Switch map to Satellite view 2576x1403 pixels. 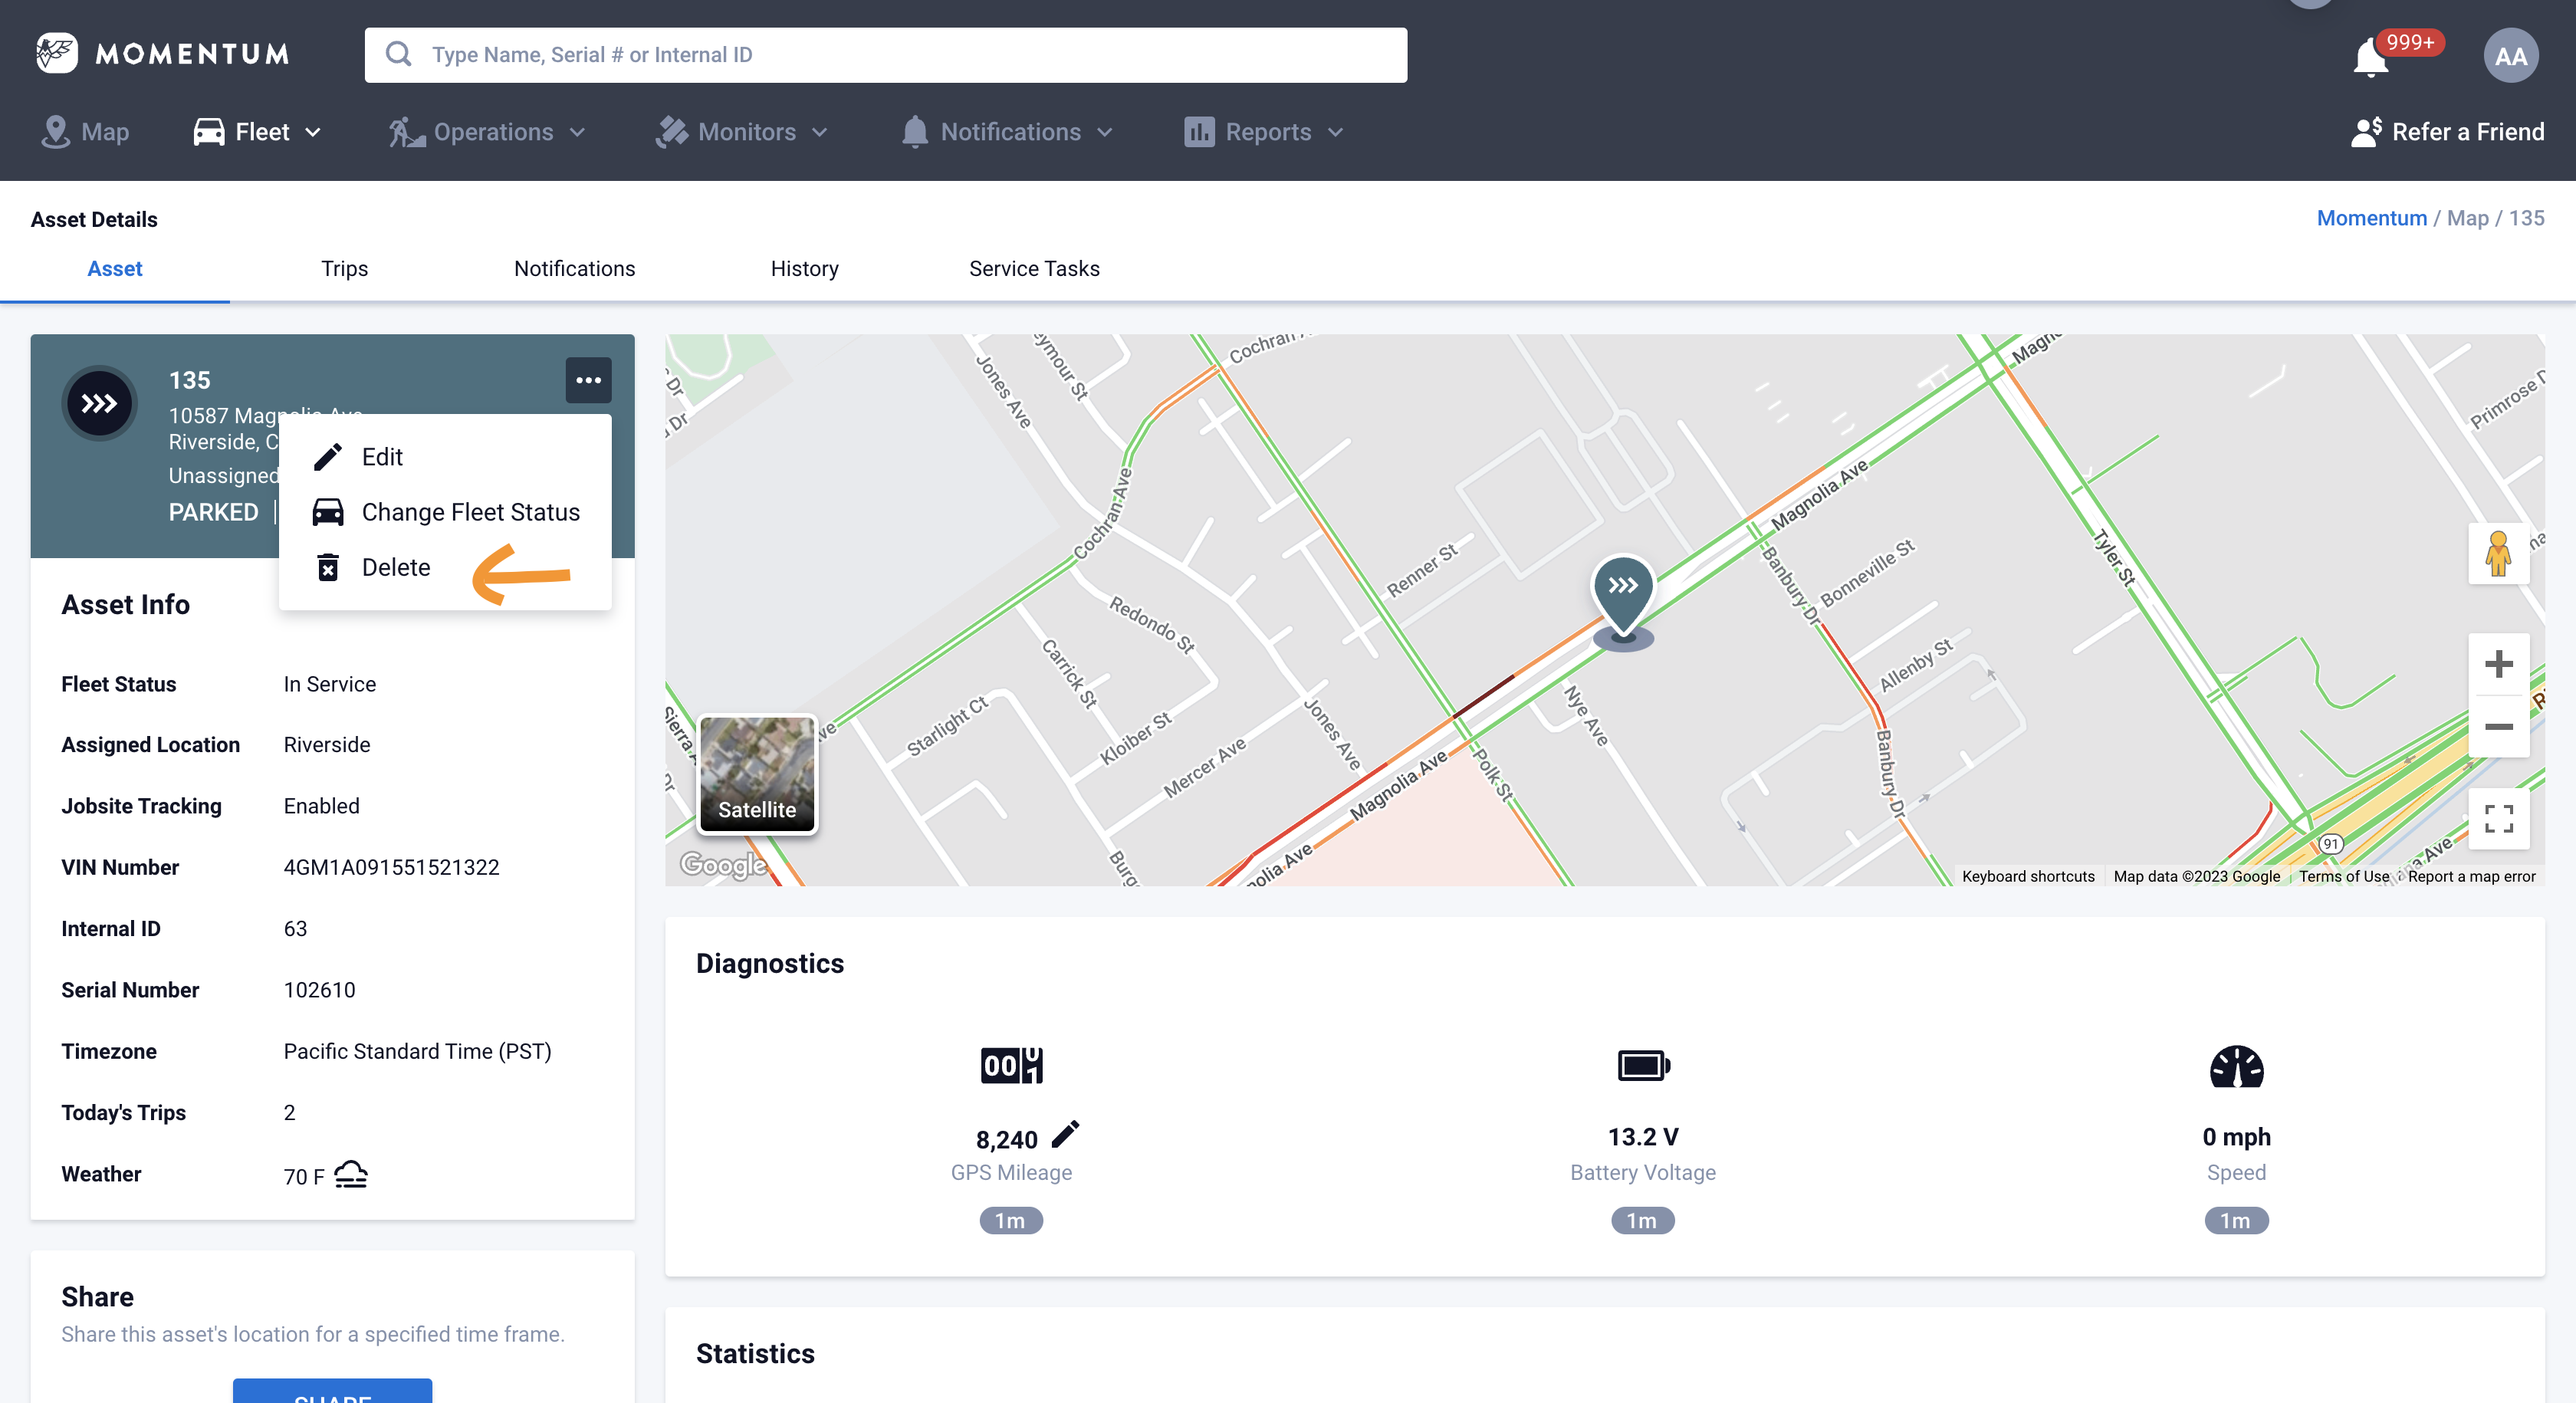pyautogui.click(x=757, y=773)
